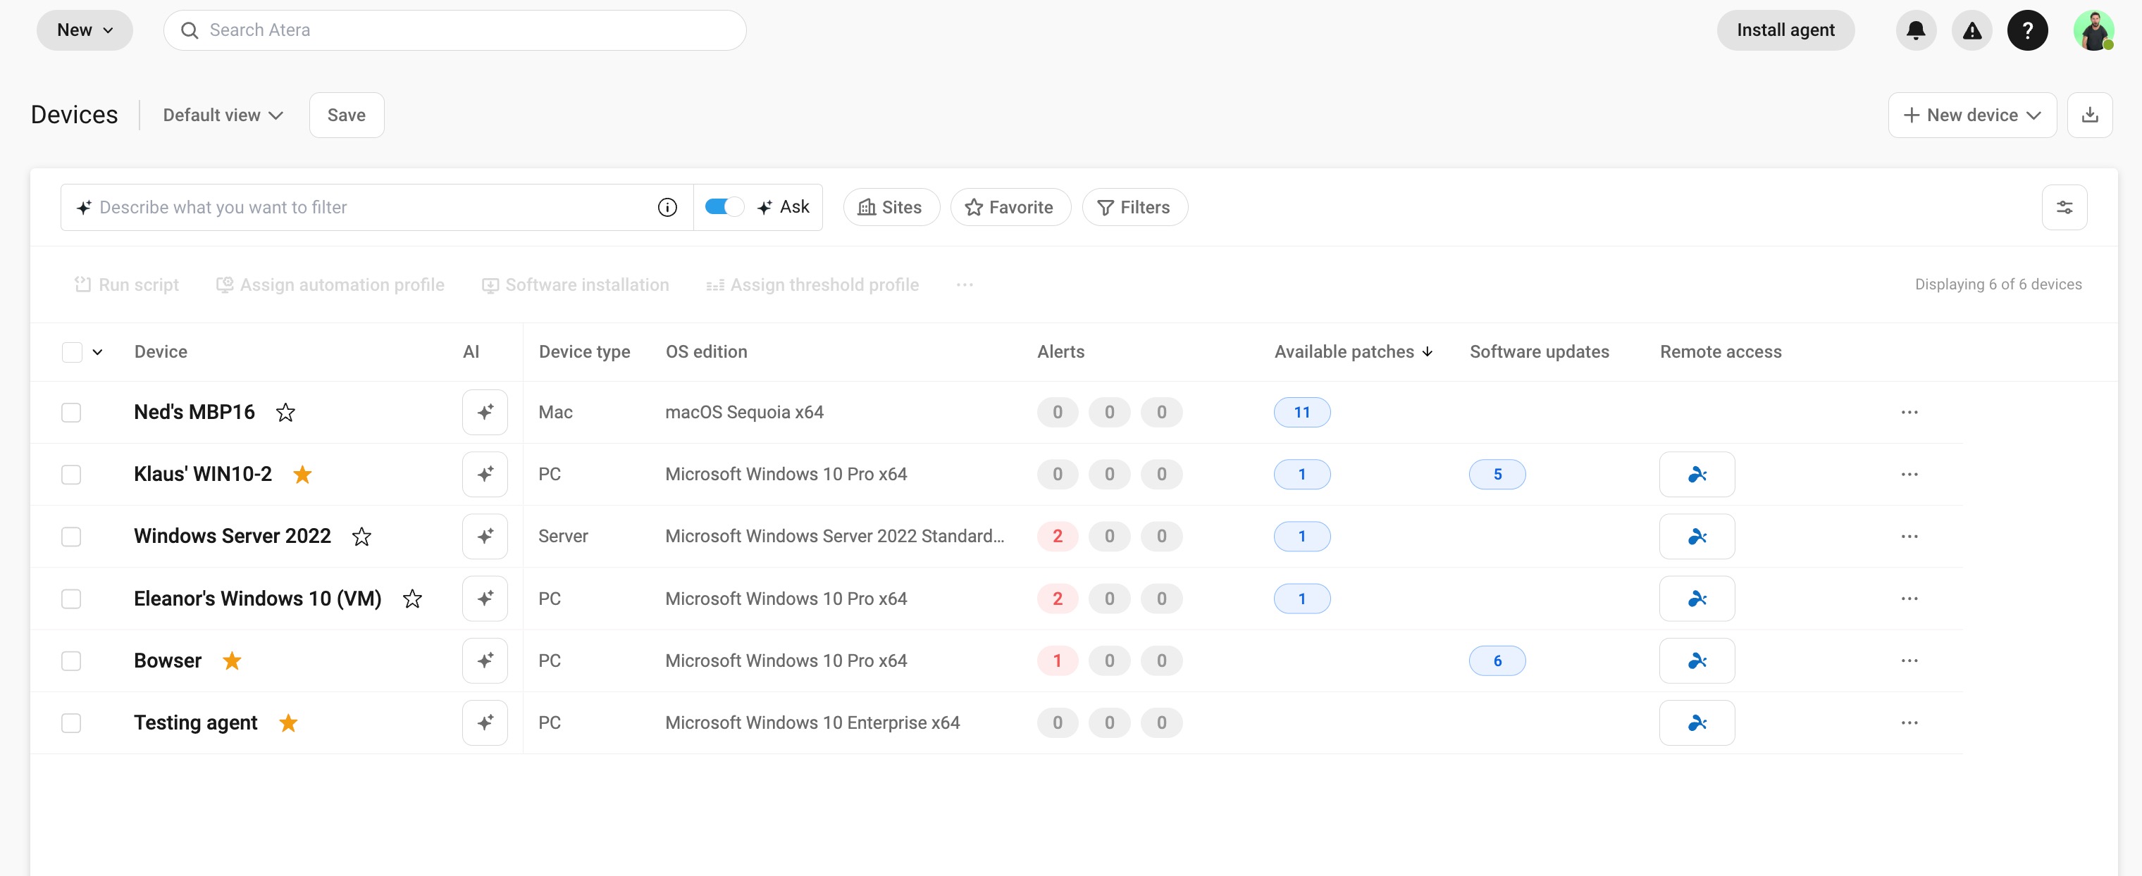This screenshot has width=2142, height=876.
Task: Start remote access to Eleanor's Windows 10 (VM)
Action: click(x=1696, y=599)
